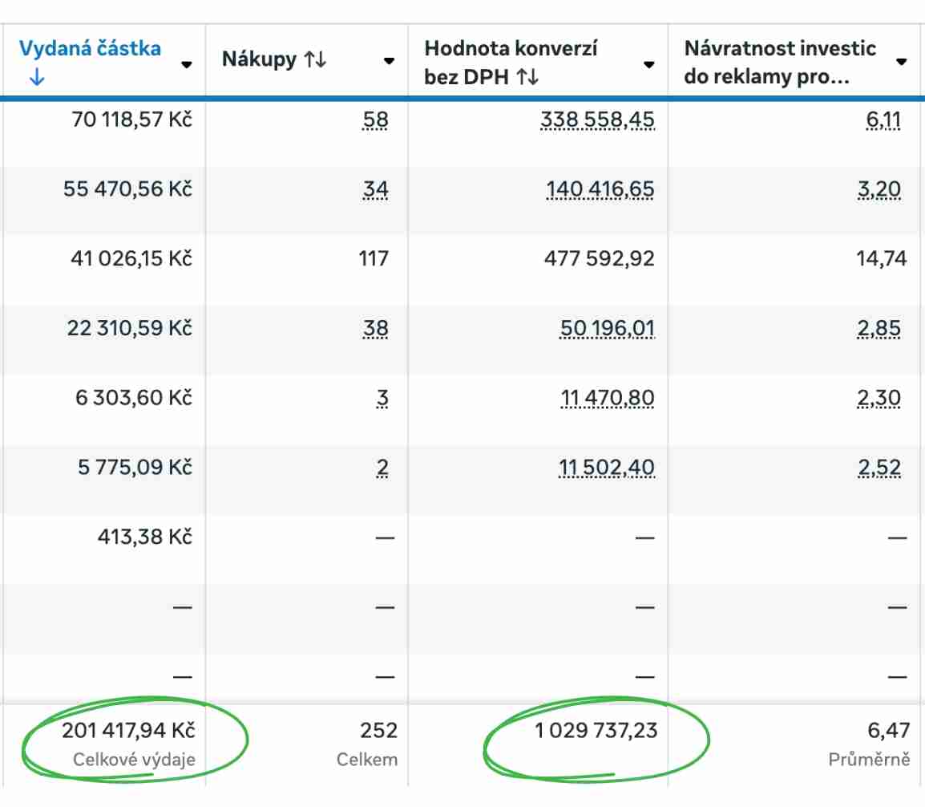Select the Nákupy column header label
The image size is (925, 807).
(x=259, y=59)
